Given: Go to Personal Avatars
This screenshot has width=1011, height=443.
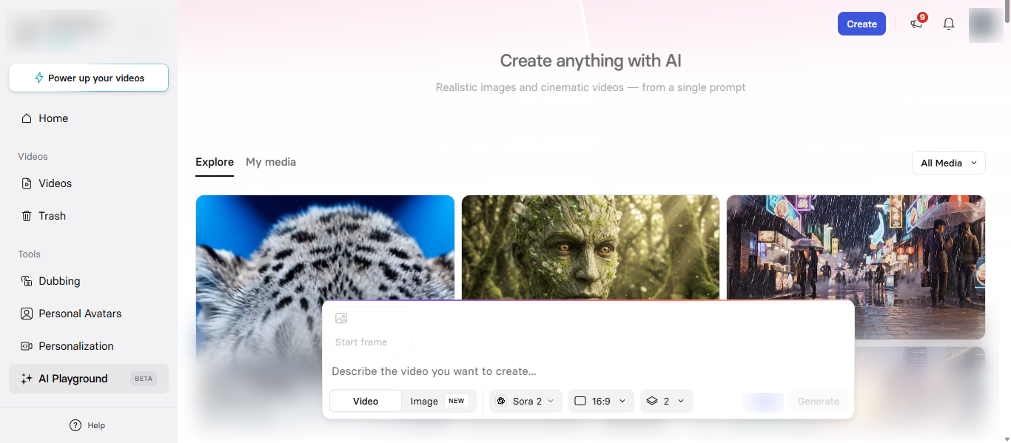Looking at the screenshot, I should [79, 314].
